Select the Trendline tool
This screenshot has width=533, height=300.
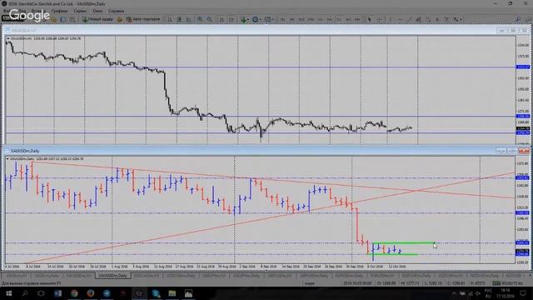click(410, 19)
